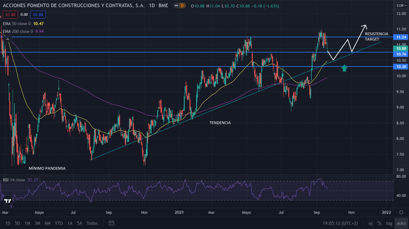Viewport: 409px width, 229px height.
Task: Toggle auto scale mode
Action: click(x=401, y=223)
